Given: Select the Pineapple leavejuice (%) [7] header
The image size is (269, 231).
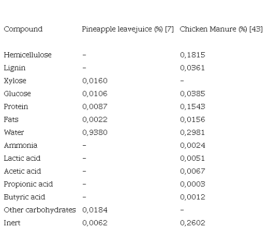Looking at the screenshot, I should [128, 29].
